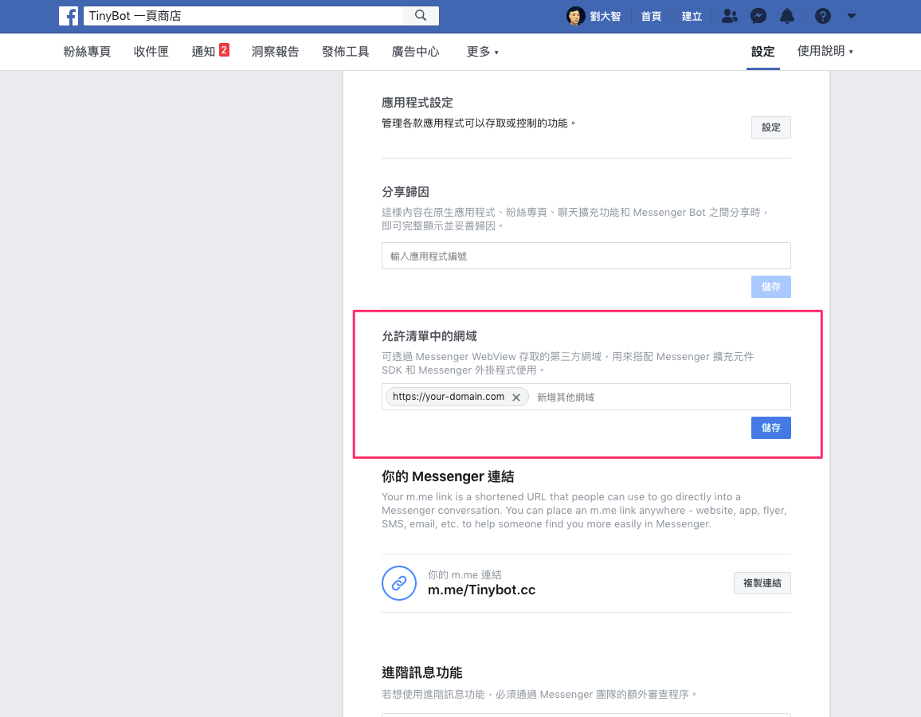Click the 劉大智 profile name
The height and width of the screenshot is (717, 921).
click(605, 17)
